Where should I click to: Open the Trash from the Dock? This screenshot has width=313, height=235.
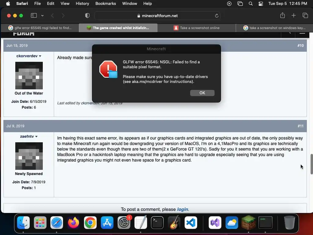tap(289, 222)
